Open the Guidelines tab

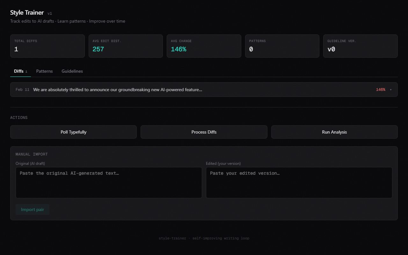(72, 71)
